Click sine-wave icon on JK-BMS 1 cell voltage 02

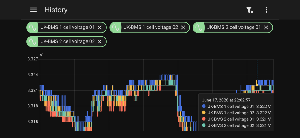(x=115, y=28)
